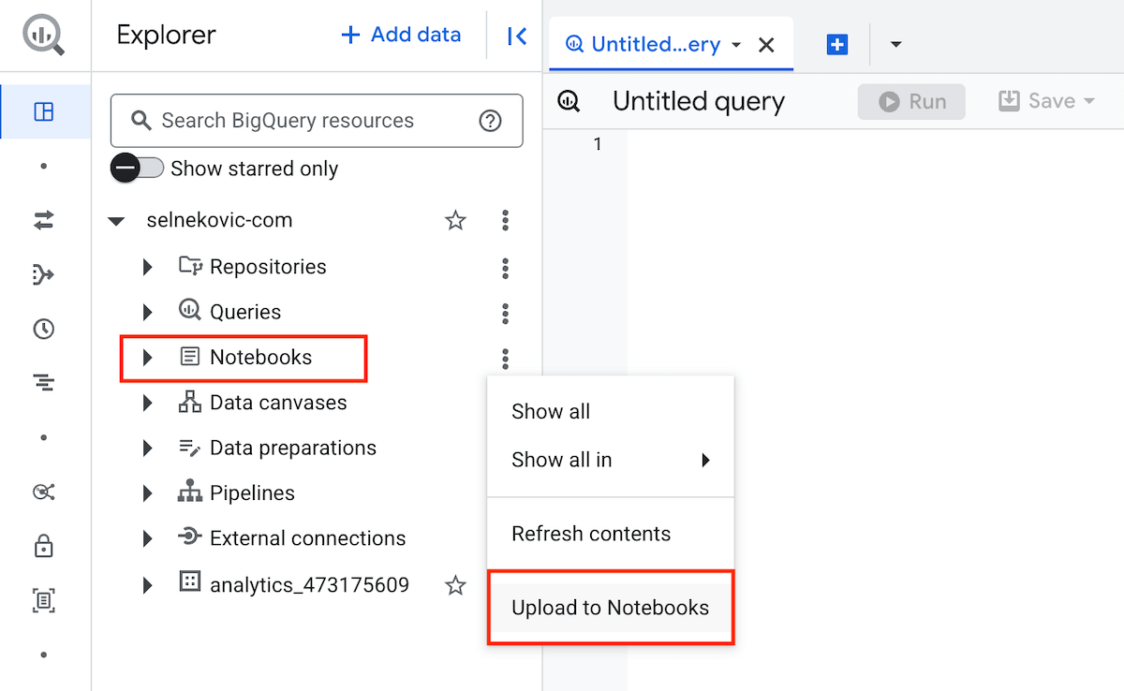Open more options for selnekovic-com project
This screenshot has width=1124, height=691.
pyautogui.click(x=506, y=221)
